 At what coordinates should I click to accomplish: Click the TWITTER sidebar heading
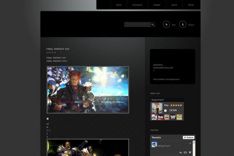coord(154,130)
